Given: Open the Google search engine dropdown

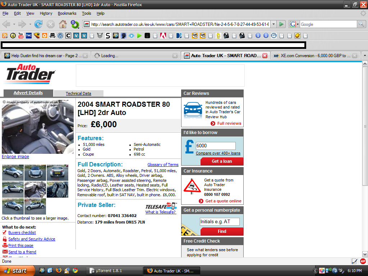Looking at the screenshot, I should pyautogui.click(x=298, y=24).
